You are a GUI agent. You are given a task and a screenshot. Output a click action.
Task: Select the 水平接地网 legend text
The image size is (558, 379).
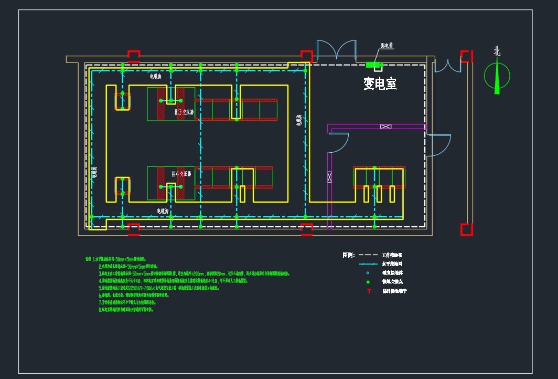[392, 264]
